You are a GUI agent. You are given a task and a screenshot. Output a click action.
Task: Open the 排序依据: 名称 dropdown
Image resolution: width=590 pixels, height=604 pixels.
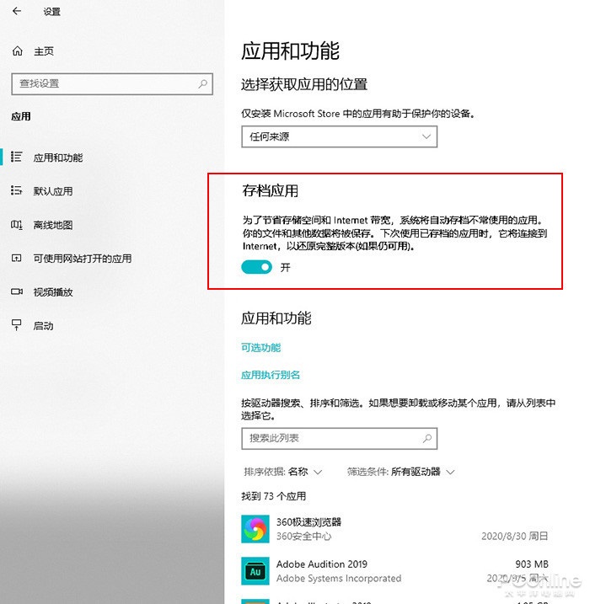283,472
